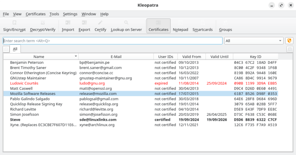Image resolution: width=296 pixels, height=155 pixels.
Task: Open the Help menu
Action: click(104, 14)
